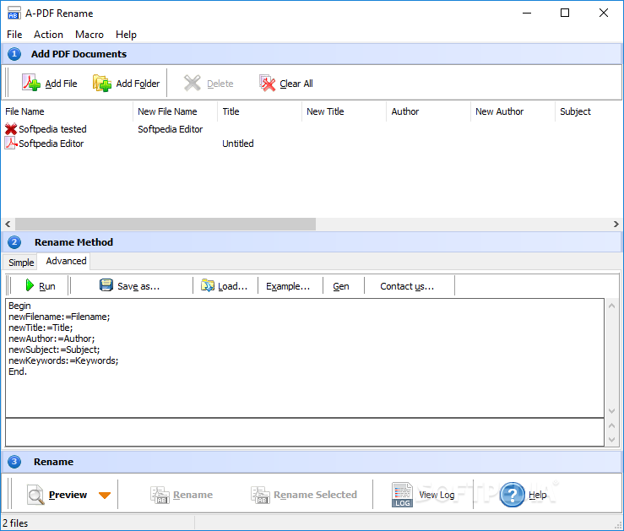
Task: Click the newSubject:=Subject; script line
Action: click(54, 349)
